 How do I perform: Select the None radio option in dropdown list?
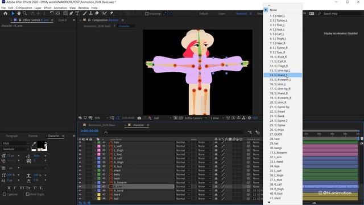[266, 10]
